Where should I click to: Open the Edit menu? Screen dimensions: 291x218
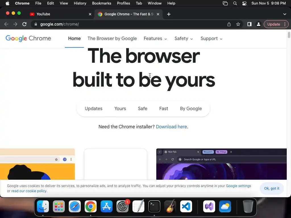click(51, 3)
